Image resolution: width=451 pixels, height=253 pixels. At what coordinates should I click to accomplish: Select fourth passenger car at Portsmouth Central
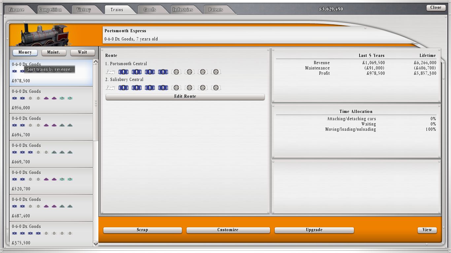point(163,72)
